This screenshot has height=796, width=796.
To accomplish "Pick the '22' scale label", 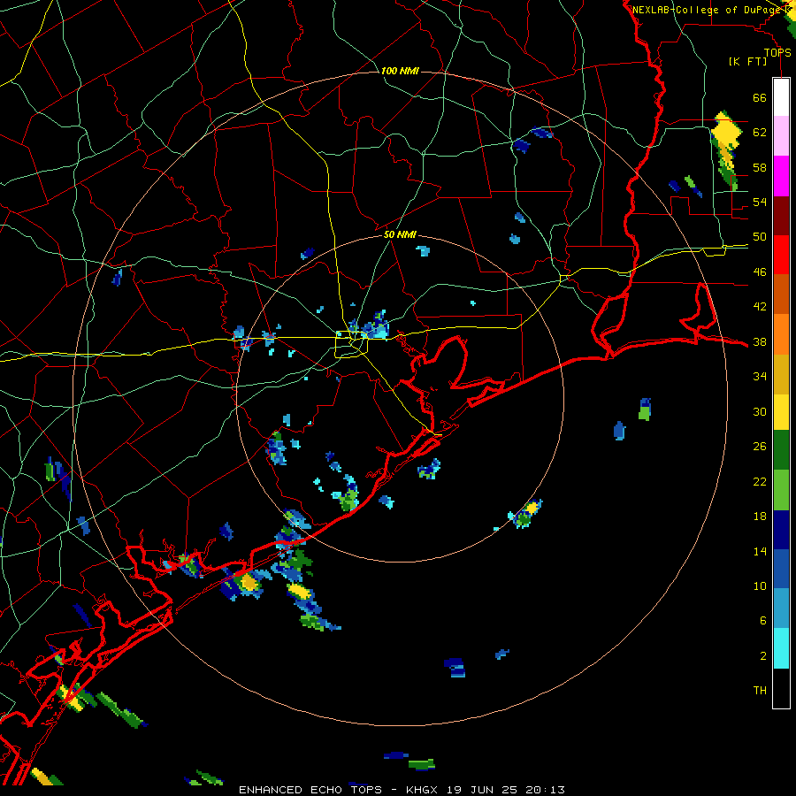I will tap(760, 481).
